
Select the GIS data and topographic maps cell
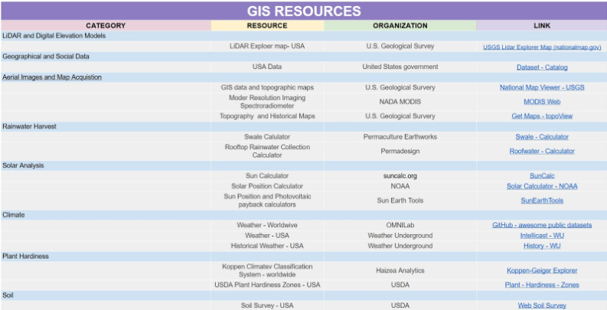[267, 87]
